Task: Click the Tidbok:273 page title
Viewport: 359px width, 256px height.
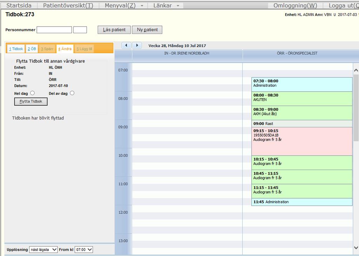Action: click(x=20, y=14)
